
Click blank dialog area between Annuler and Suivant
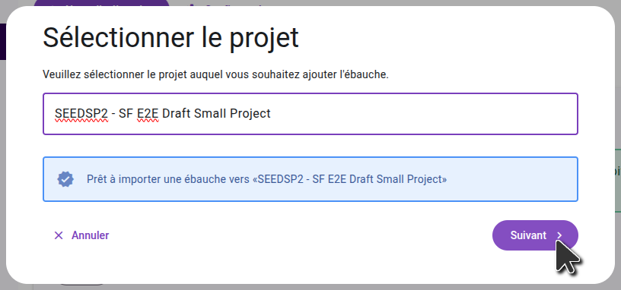[301, 235]
